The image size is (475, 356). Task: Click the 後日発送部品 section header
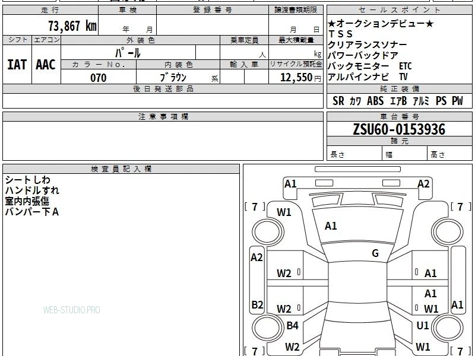(x=163, y=88)
